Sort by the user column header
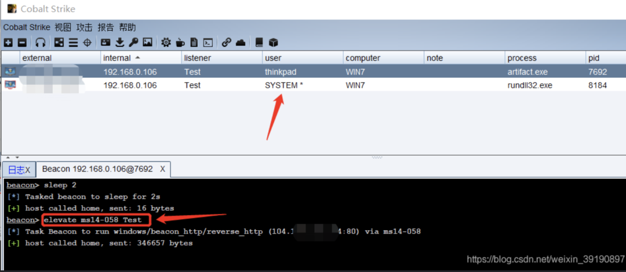626x272 pixels. tap(303, 58)
